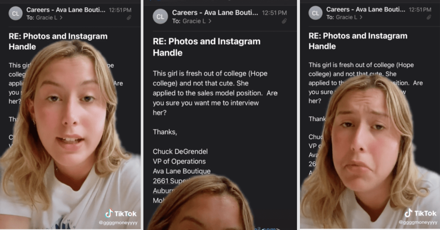Click the email subject heading in frowning-woman panel
This screenshot has width=440, height=230.
coord(358,41)
